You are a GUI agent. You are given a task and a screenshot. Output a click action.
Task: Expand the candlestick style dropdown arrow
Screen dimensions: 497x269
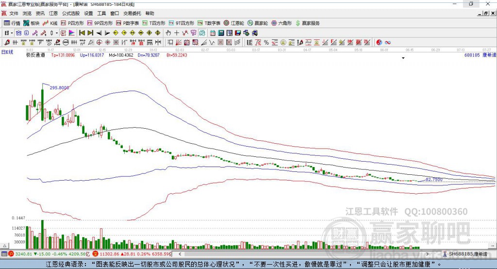57,33
